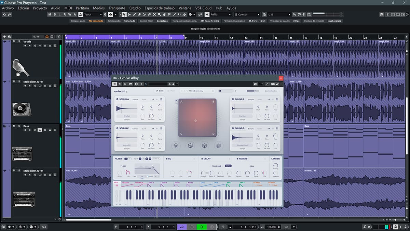The image size is (410, 231).
Task: Open the Ayuda menu
Action: point(231,8)
